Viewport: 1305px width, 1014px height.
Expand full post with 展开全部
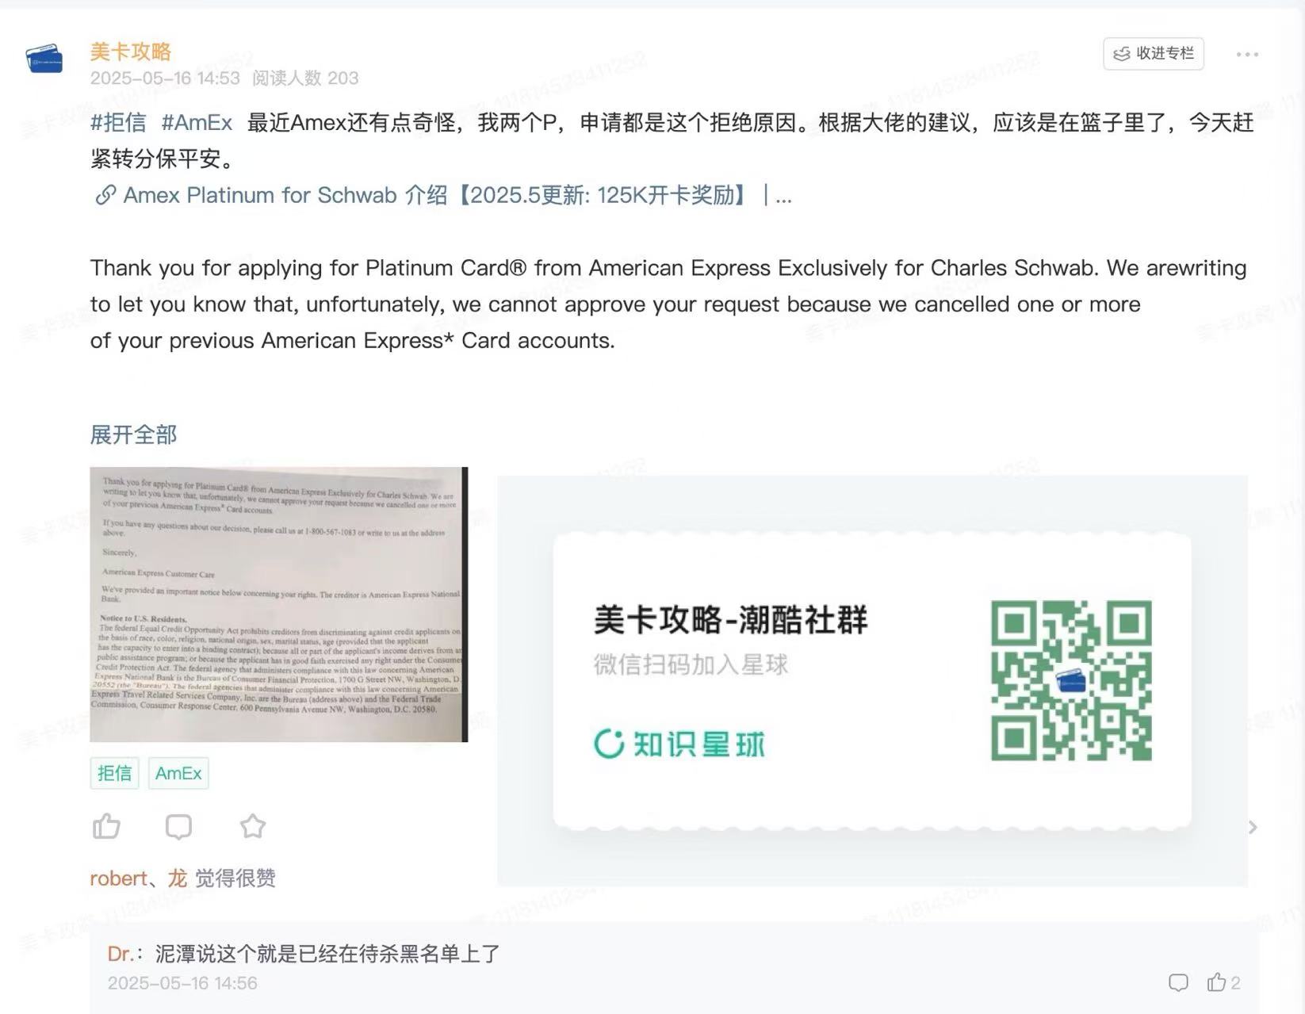133,434
